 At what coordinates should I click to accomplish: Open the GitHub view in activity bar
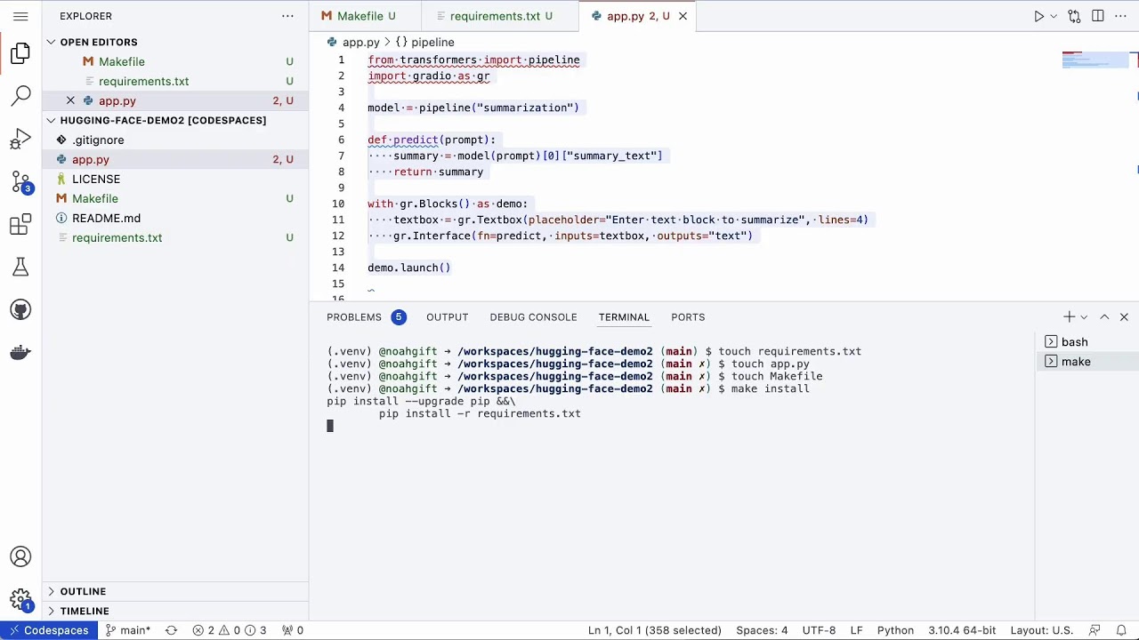coord(20,309)
